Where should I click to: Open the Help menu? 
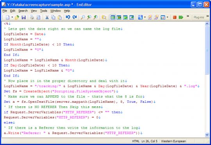pyautogui.click(x=67, y=11)
